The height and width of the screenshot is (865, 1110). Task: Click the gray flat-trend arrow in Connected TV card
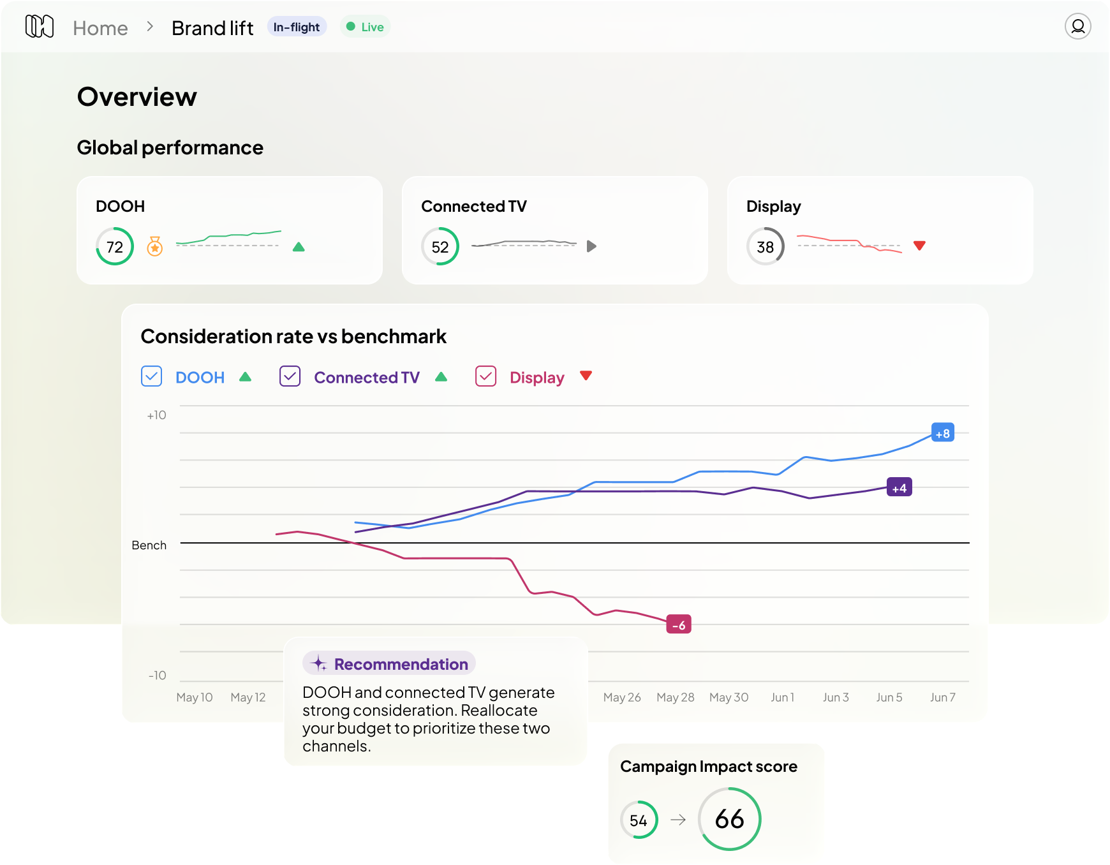[x=591, y=246]
